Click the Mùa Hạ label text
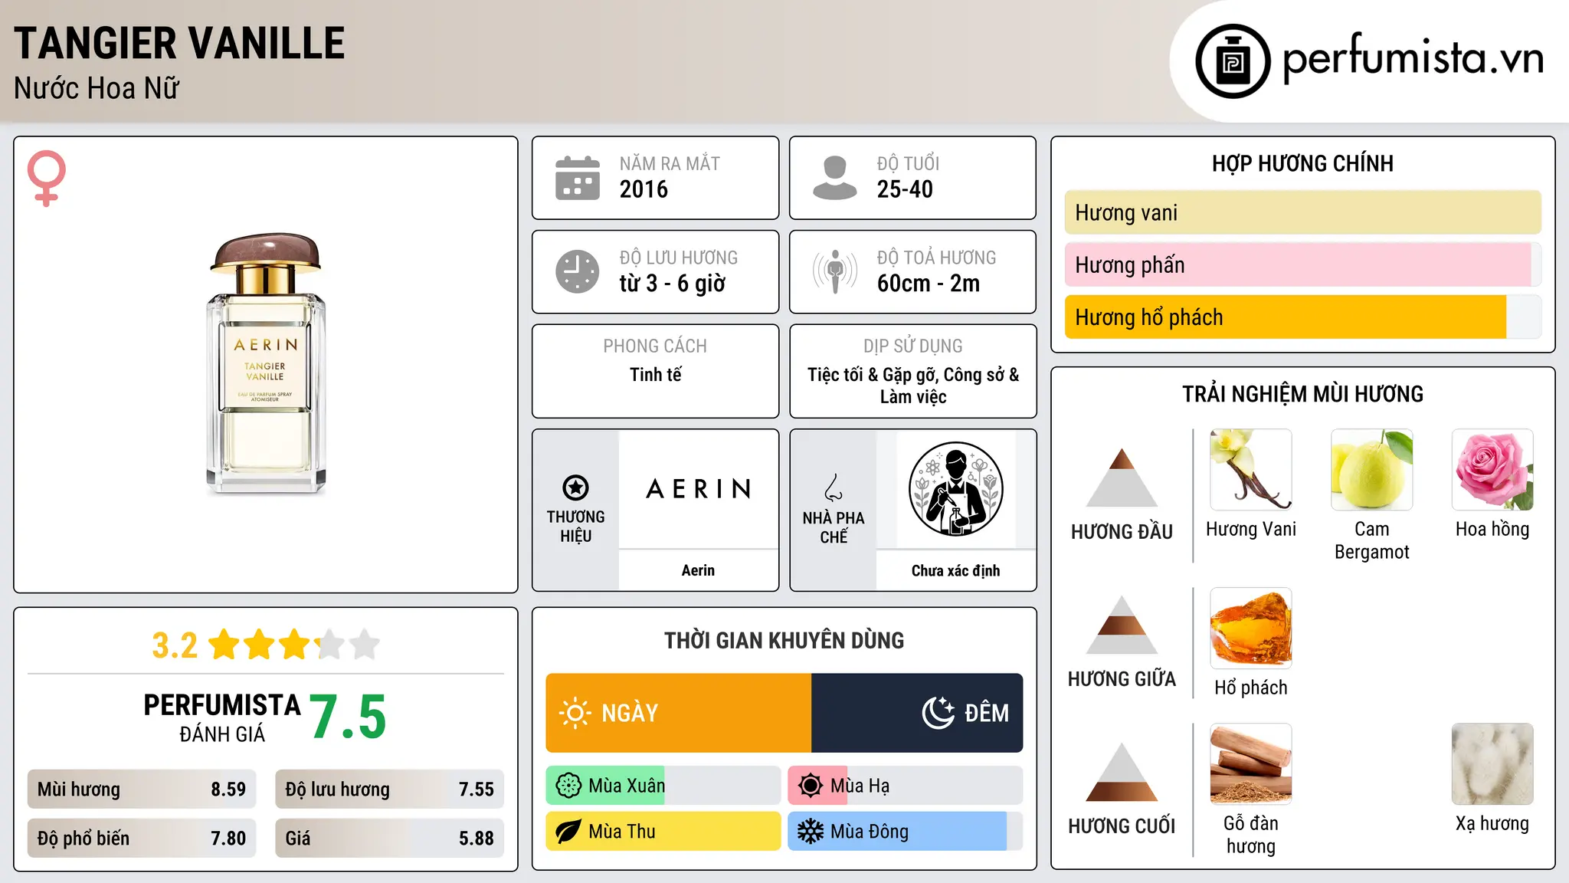Viewport: 1569px width, 883px height. 860,786
